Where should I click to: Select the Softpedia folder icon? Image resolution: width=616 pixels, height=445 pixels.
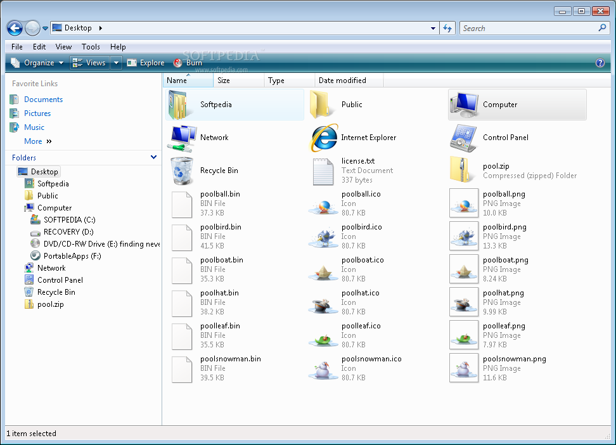click(181, 105)
